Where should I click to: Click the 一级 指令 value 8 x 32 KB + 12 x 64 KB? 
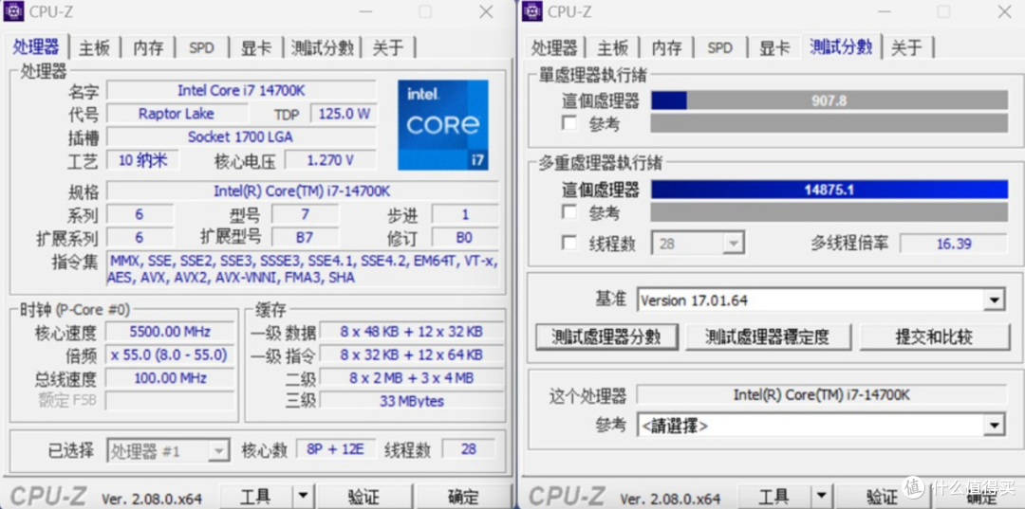tap(411, 355)
